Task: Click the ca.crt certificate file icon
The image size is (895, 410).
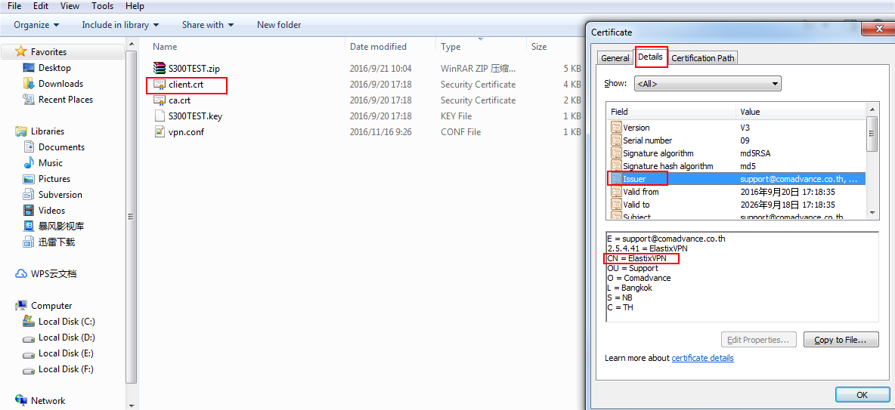Action: coord(159,100)
